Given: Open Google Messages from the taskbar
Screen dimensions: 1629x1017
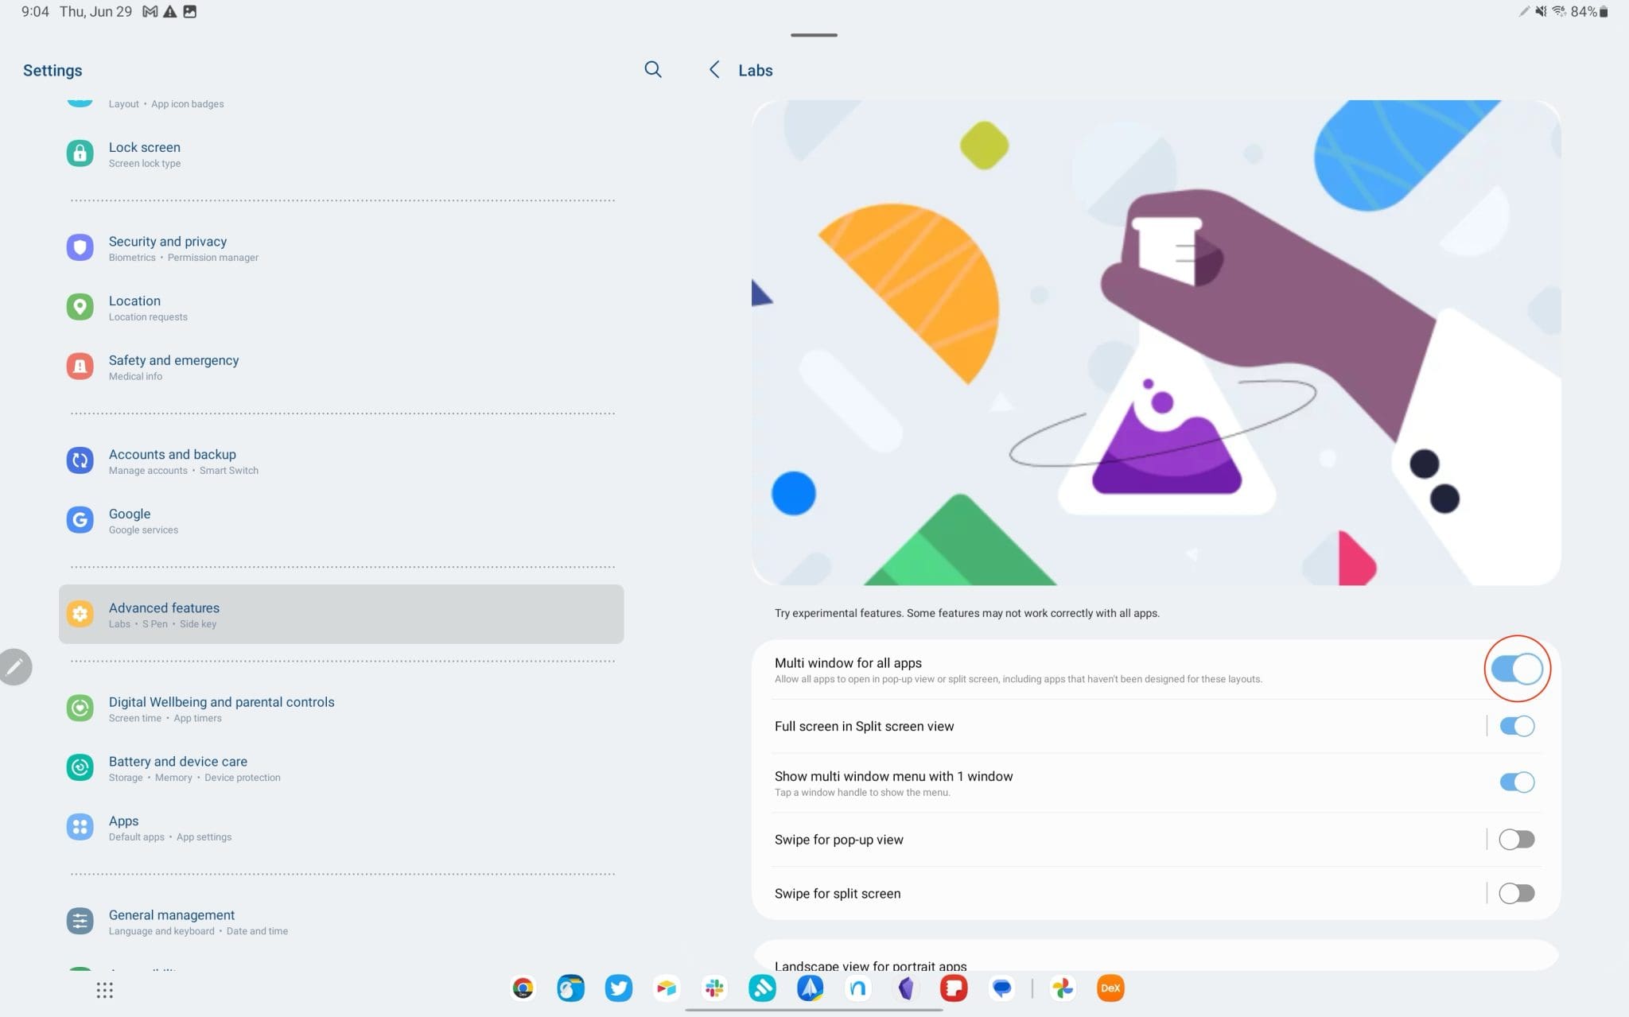Looking at the screenshot, I should tap(1001, 988).
